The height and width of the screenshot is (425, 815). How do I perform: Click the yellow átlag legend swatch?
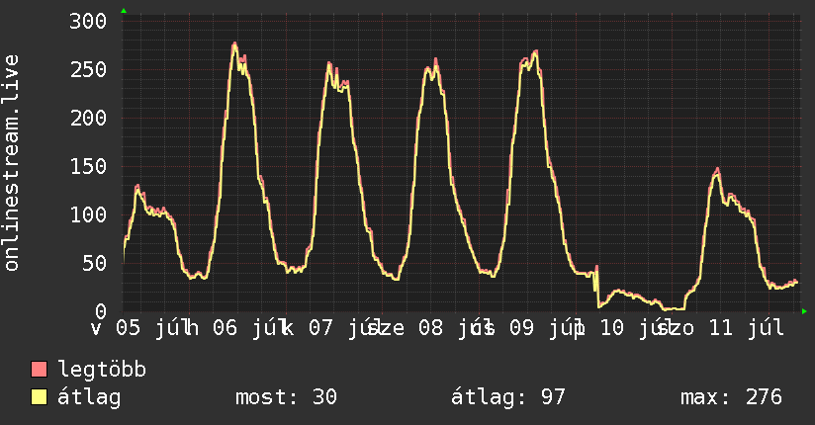(x=39, y=397)
